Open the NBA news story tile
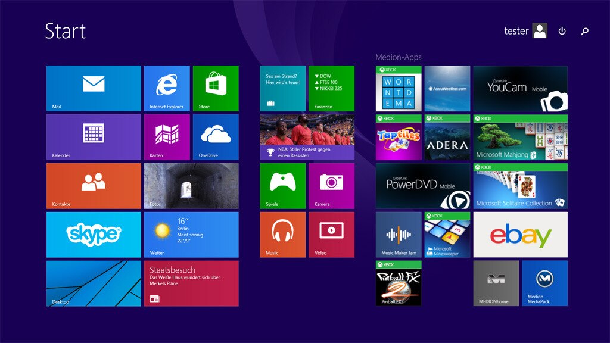610x343 pixels. [x=307, y=137]
